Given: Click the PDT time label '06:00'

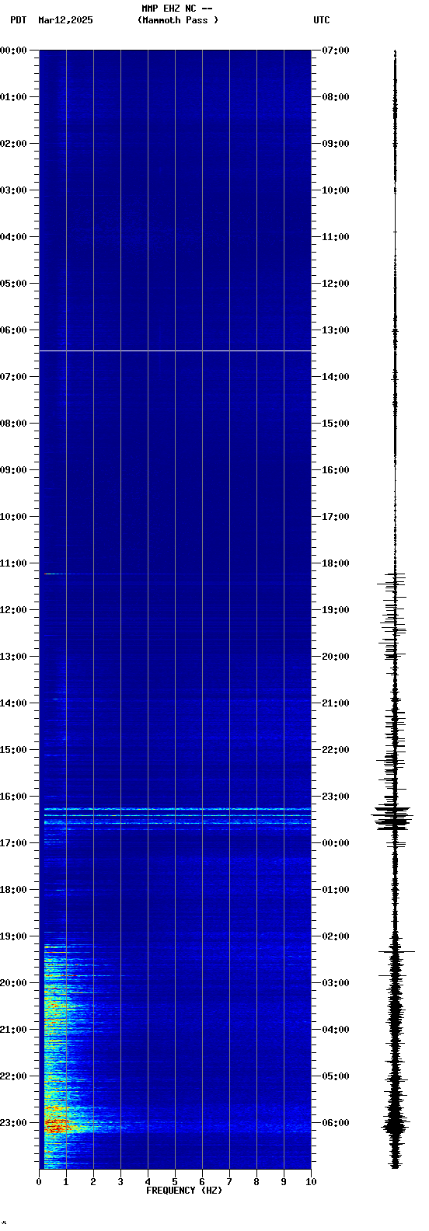Looking at the screenshot, I should tap(13, 330).
